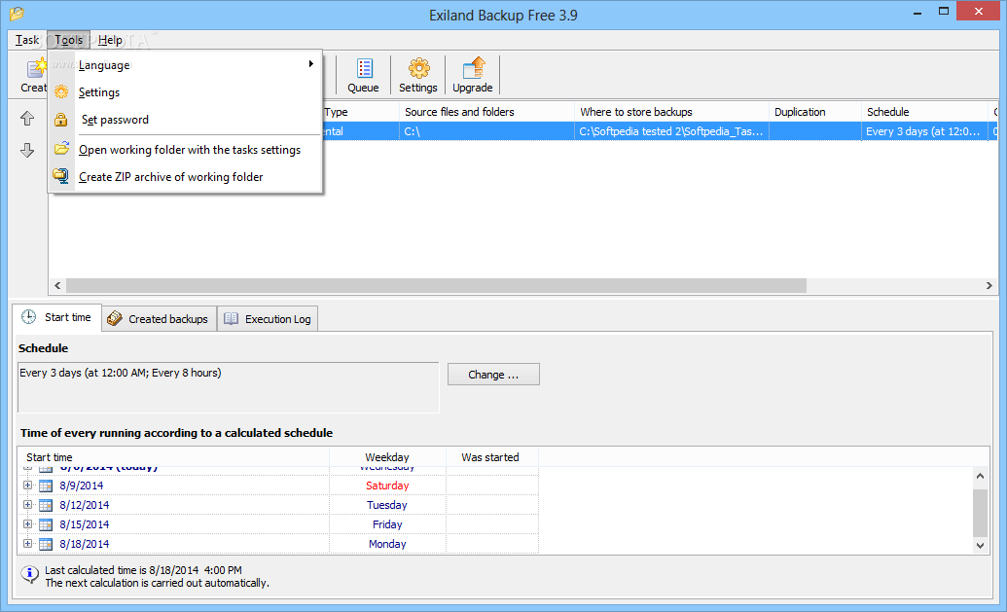Click the info icon near Last calculated time

(x=29, y=574)
